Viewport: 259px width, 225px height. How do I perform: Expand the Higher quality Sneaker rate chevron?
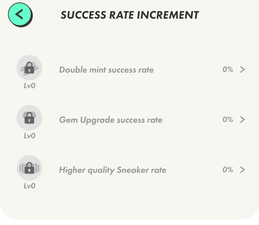click(242, 170)
